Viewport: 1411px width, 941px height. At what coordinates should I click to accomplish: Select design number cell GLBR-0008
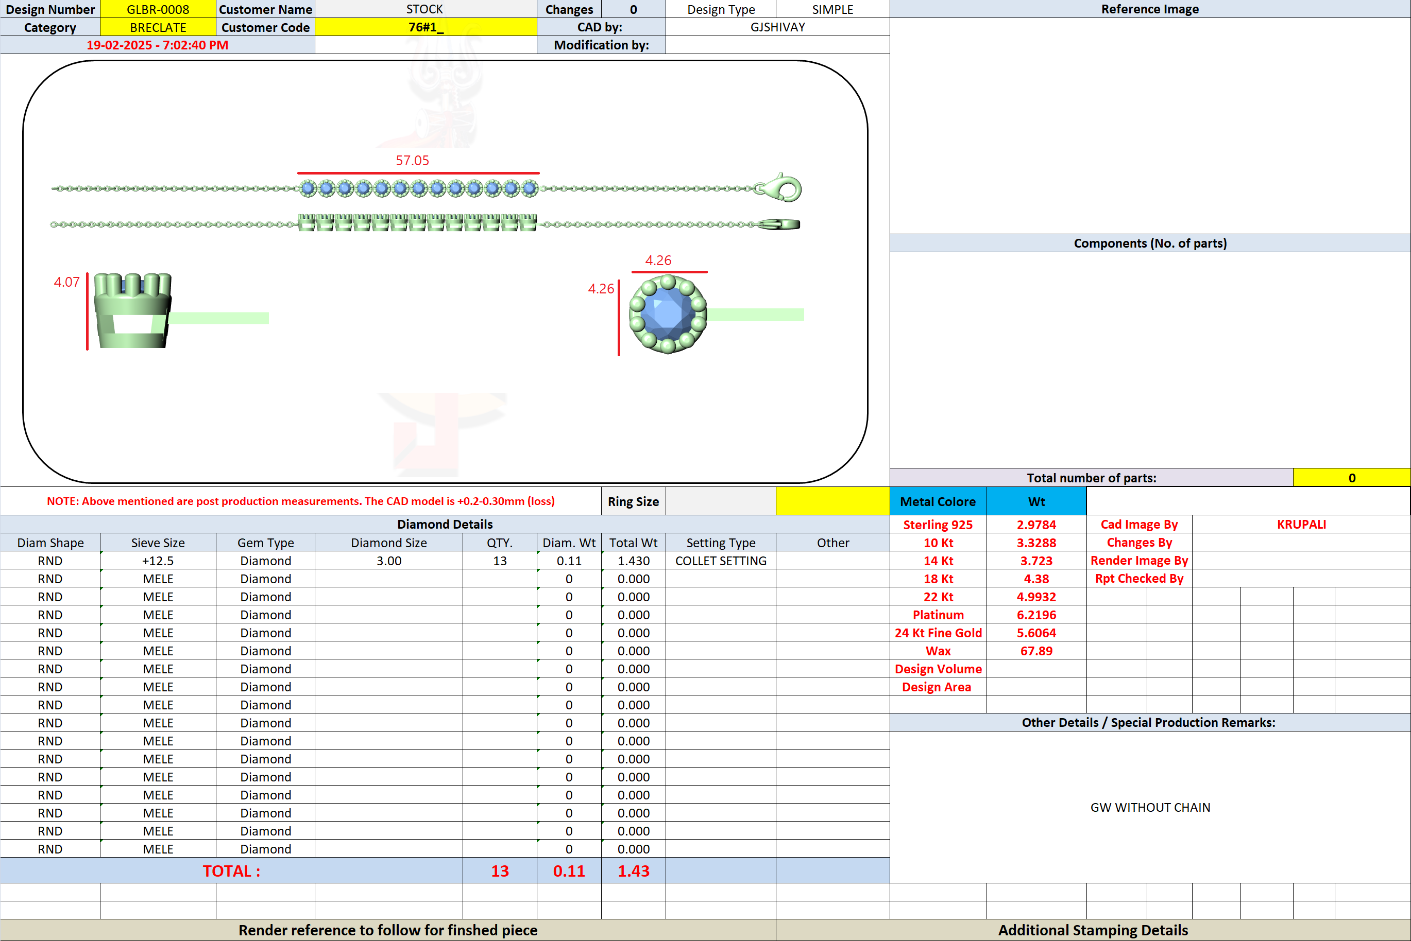[x=158, y=9]
